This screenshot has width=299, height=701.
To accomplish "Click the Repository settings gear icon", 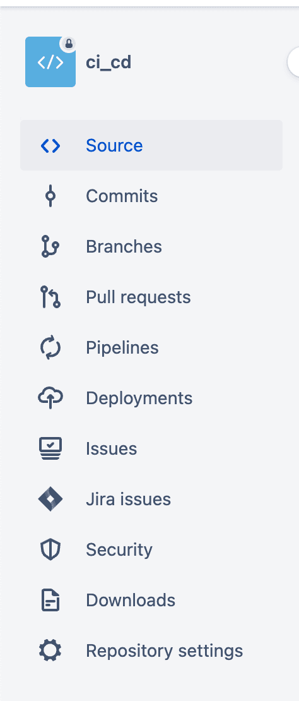I will click(x=50, y=650).
